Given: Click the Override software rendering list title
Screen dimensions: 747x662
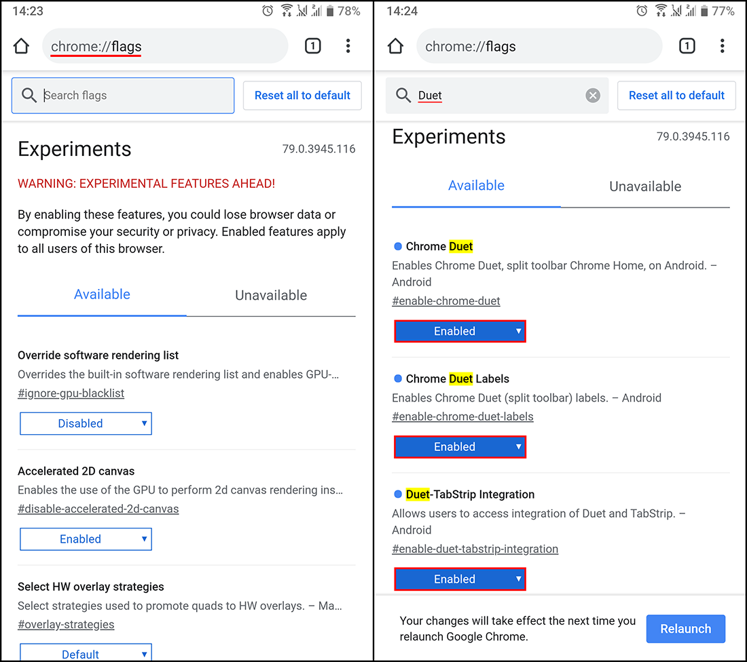Looking at the screenshot, I should 98,355.
